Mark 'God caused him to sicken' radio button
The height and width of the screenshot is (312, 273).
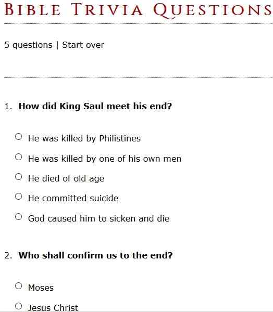pos(19,217)
